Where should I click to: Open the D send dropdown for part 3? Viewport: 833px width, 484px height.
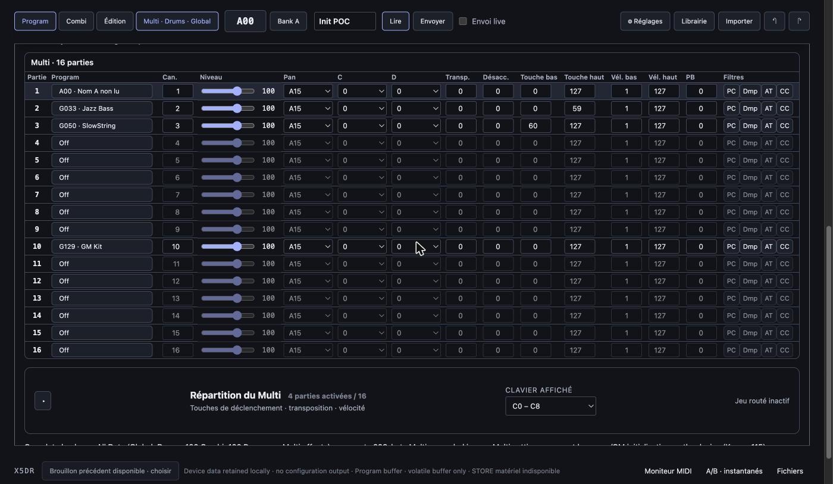tap(416, 126)
